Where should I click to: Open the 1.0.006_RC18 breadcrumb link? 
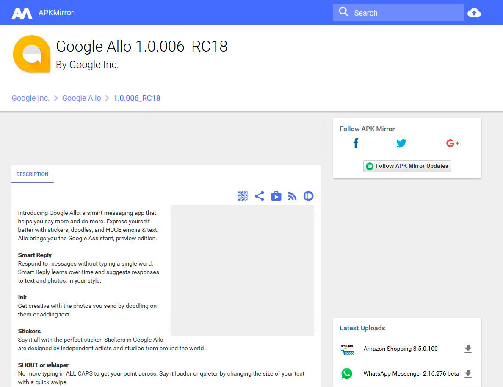pyautogui.click(x=137, y=98)
